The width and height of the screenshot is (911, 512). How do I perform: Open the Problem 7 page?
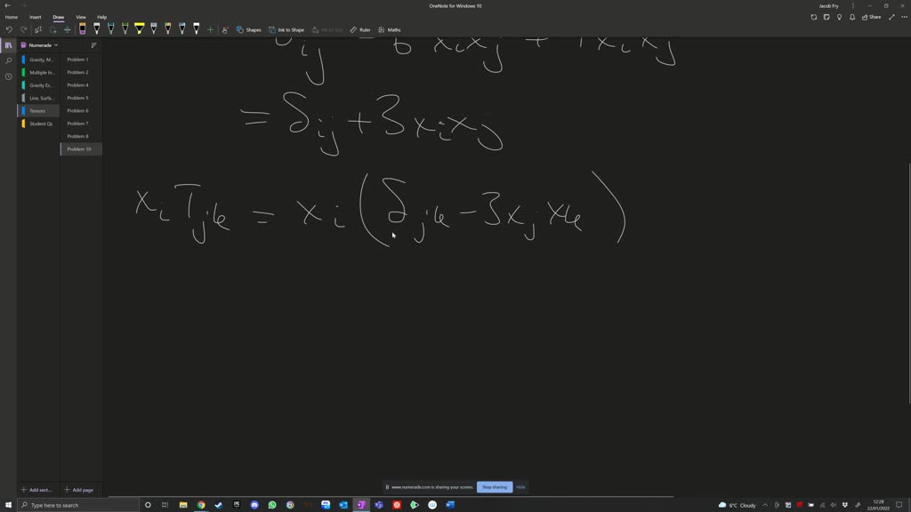78,123
